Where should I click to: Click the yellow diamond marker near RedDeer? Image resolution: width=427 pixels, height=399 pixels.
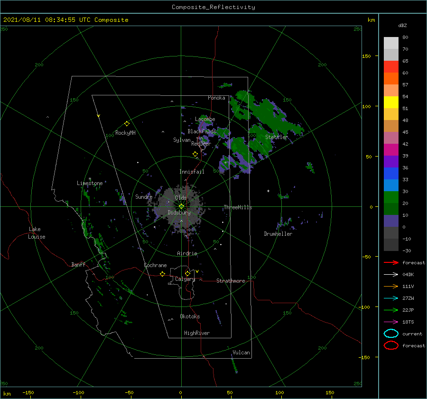(195, 154)
